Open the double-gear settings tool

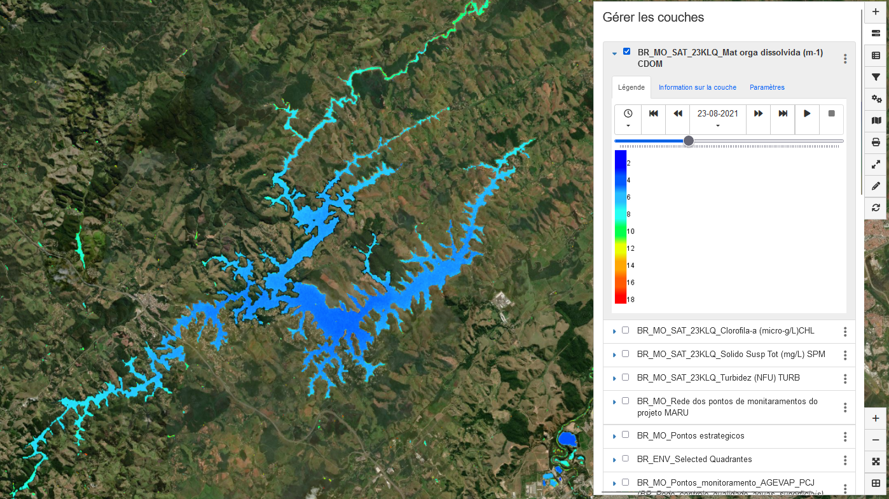pyautogui.click(x=876, y=99)
